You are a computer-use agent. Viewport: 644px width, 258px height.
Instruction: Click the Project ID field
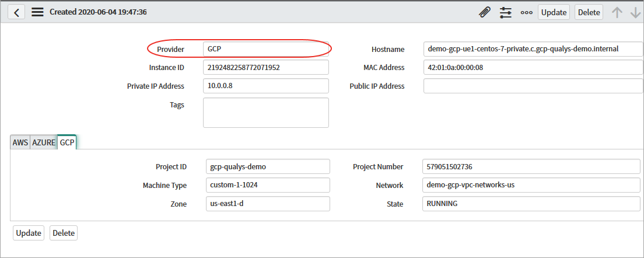[268, 166]
